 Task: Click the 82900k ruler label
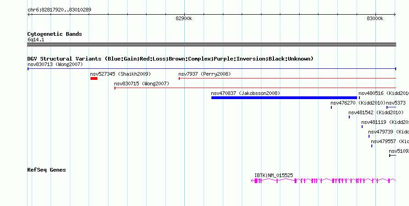point(184,18)
